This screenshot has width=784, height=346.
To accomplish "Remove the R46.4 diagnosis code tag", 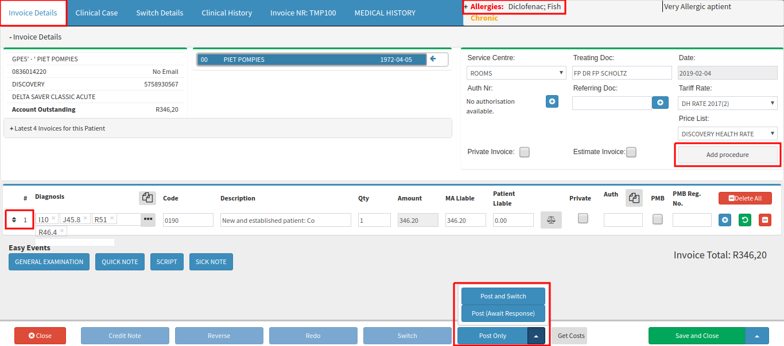I will [x=62, y=231].
